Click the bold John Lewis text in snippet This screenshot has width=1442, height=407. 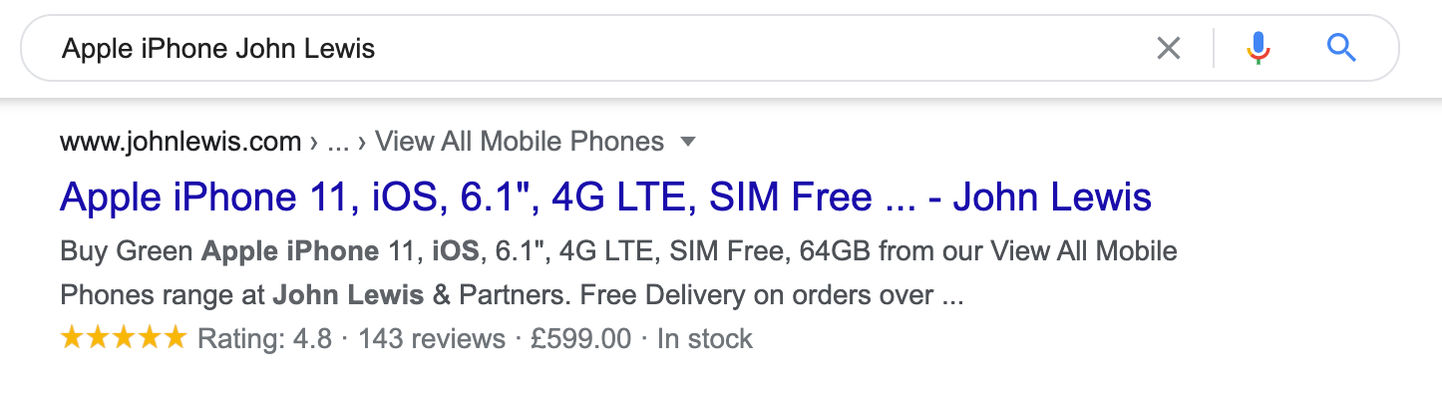pyautogui.click(x=348, y=296)
